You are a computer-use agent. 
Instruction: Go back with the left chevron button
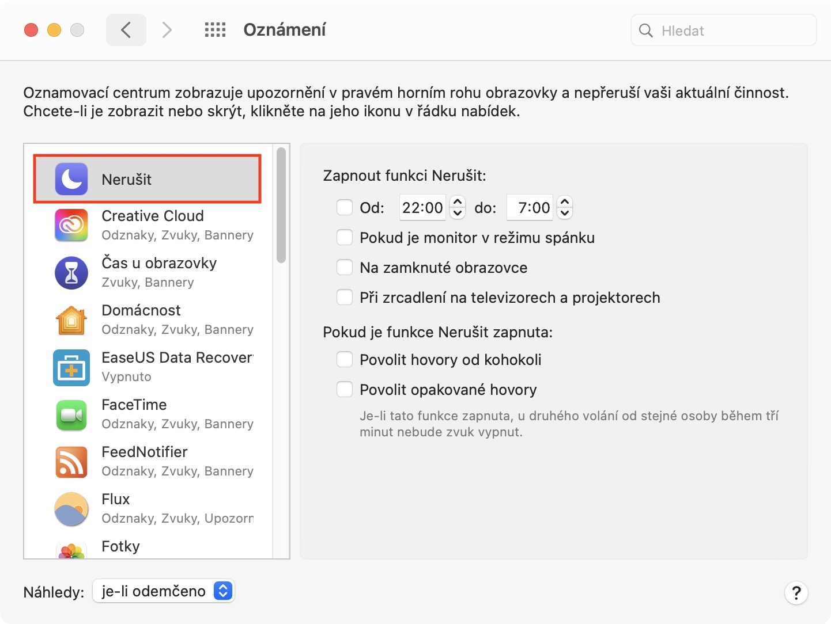pyautogui.click(x=126, y=30)
